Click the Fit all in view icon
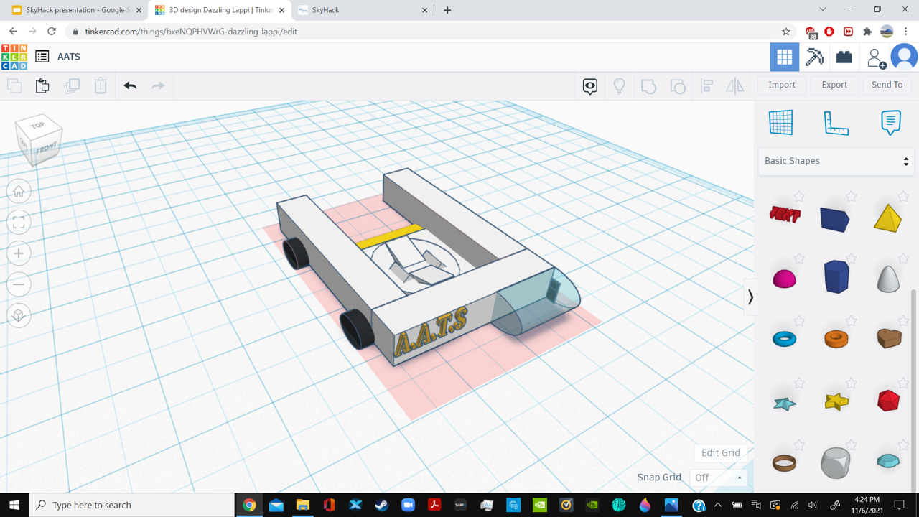This screenshot has width=919, height=517. pyautogui.click(x=19, y=223)
